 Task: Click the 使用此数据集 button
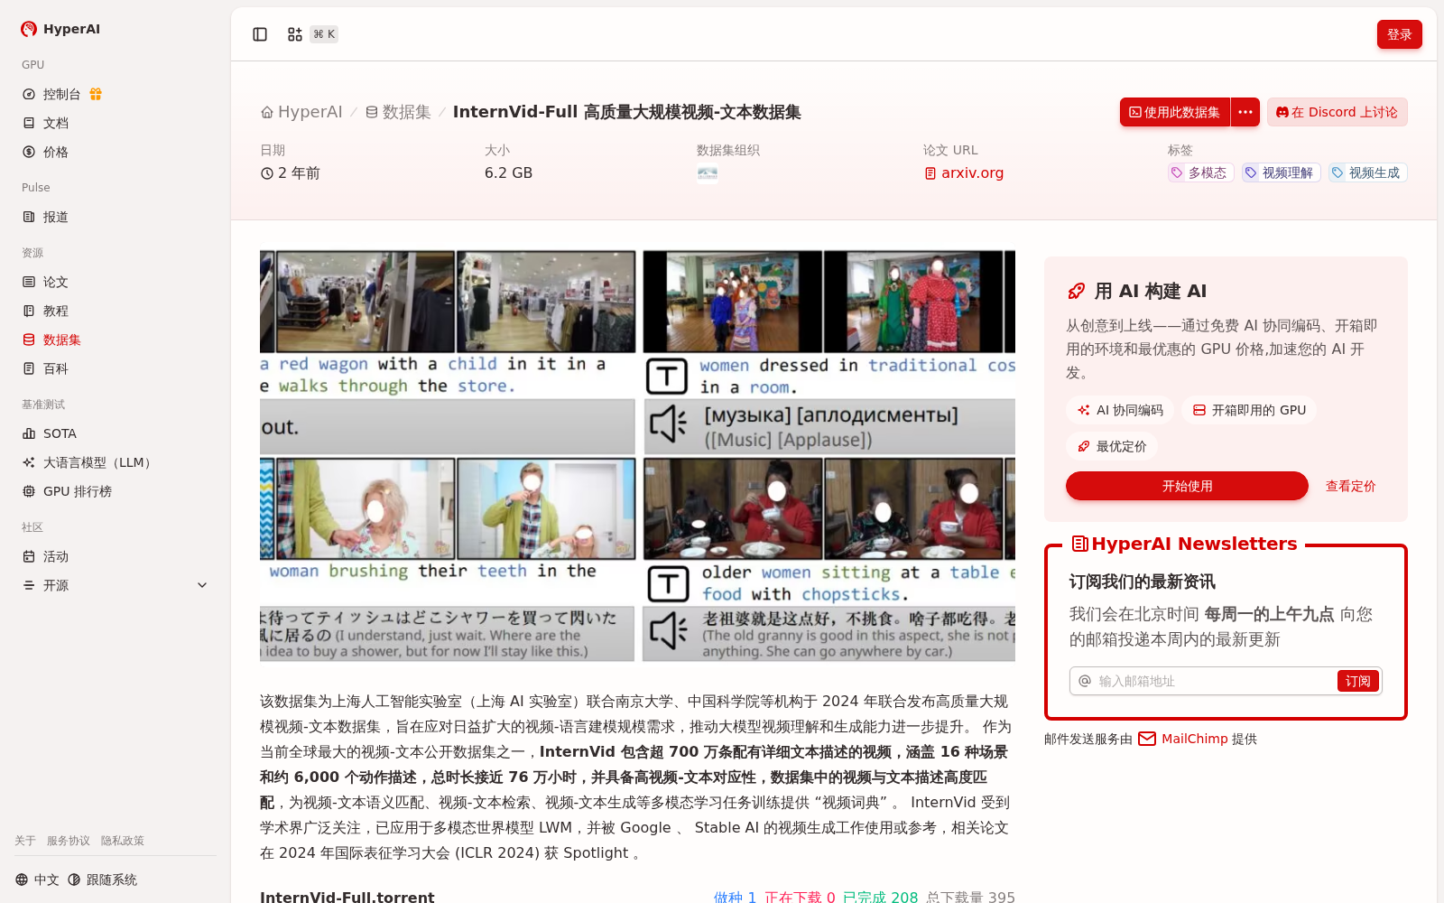click(1175, 112)
